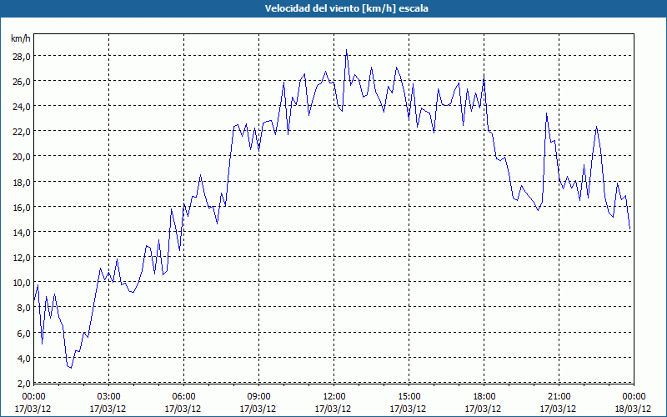Click the 24,0 y-axis value

tap(21, 107)
